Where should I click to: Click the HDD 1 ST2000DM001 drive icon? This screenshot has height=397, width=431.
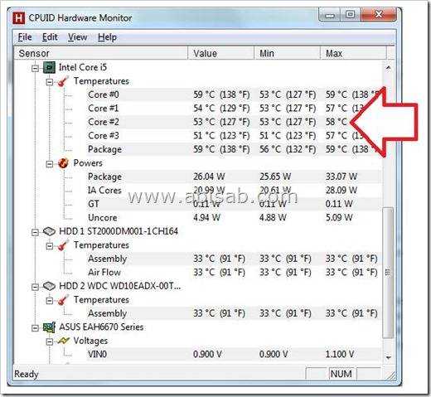pos(49,231)
